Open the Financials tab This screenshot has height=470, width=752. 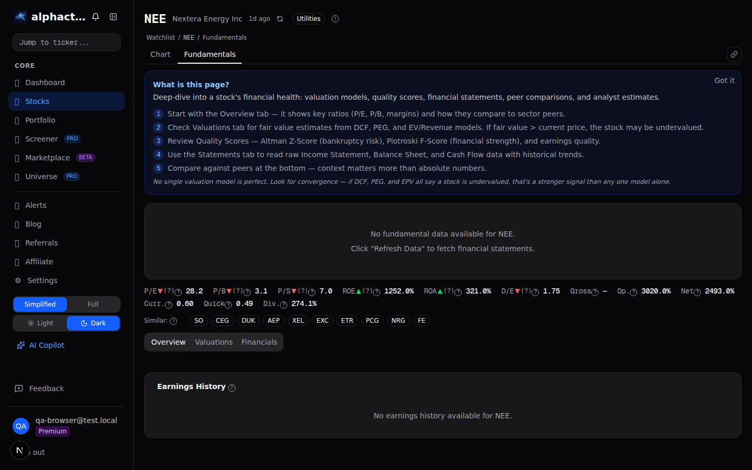[x=259, y=342]
